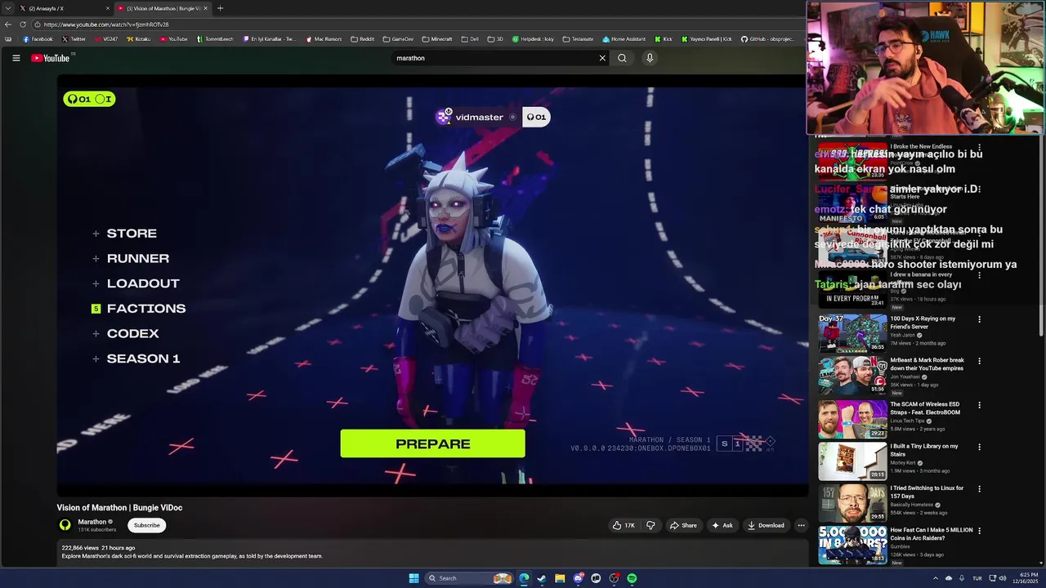Click the video player area
The height and width of the screenshot is (588, 1046).
coord(432,286)
